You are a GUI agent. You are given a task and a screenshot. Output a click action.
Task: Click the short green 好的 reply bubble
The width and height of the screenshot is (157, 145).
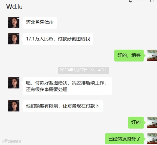(x=136, y=123)
